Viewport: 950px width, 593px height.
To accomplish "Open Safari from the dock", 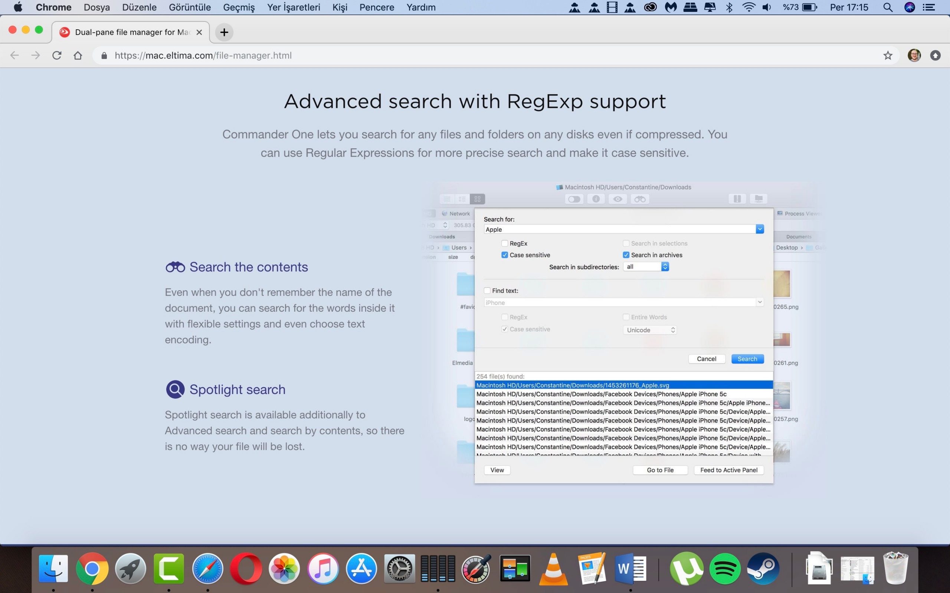I will pos(207,569).
